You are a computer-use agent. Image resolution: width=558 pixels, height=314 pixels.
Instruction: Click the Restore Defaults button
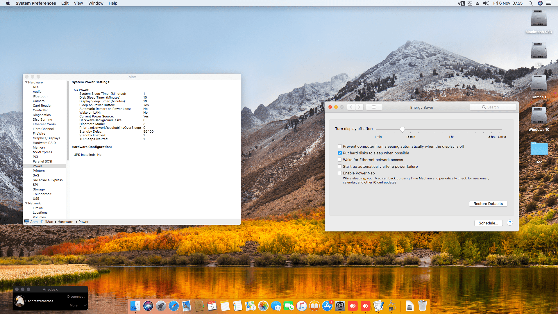(x=488, y=204)
